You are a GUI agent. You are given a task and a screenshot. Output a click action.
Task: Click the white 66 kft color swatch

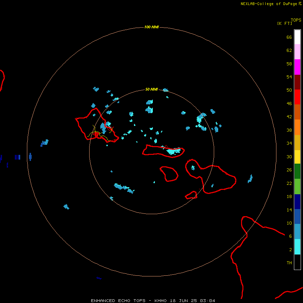pyautogui.click(x=297, y=37)
